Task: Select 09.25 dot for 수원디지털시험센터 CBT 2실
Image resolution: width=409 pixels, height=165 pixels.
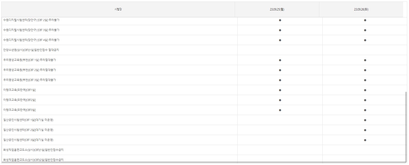Action: tap(280, 20)
